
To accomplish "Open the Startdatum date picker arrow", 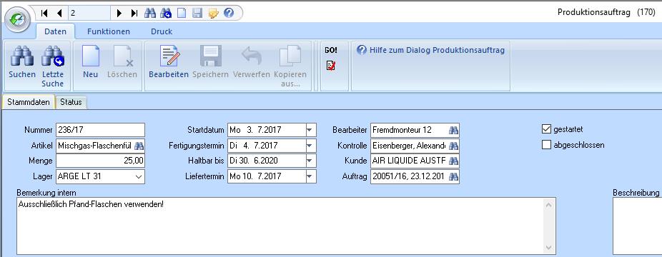I will click(x=310, y=130).
